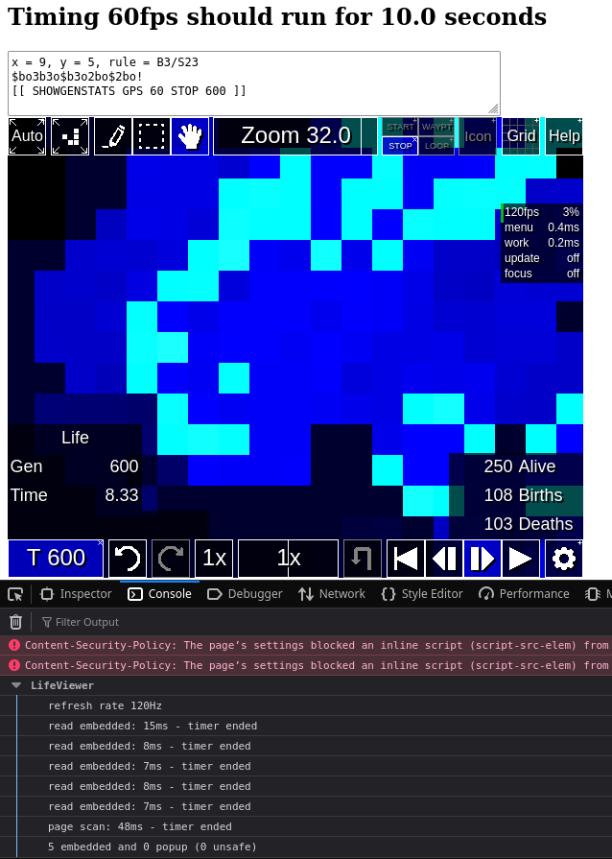The image size is (612, 859).
Task: Switch to the Network tab
Action: click(332, 594)
